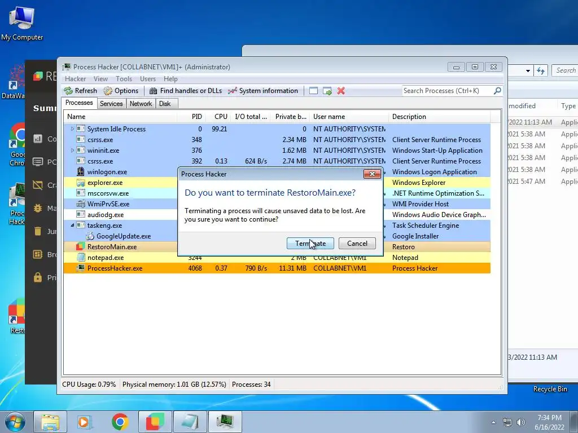Switch to Restoro taskbar button
Viewport: 578px width, 433px height.
point(155,422)
